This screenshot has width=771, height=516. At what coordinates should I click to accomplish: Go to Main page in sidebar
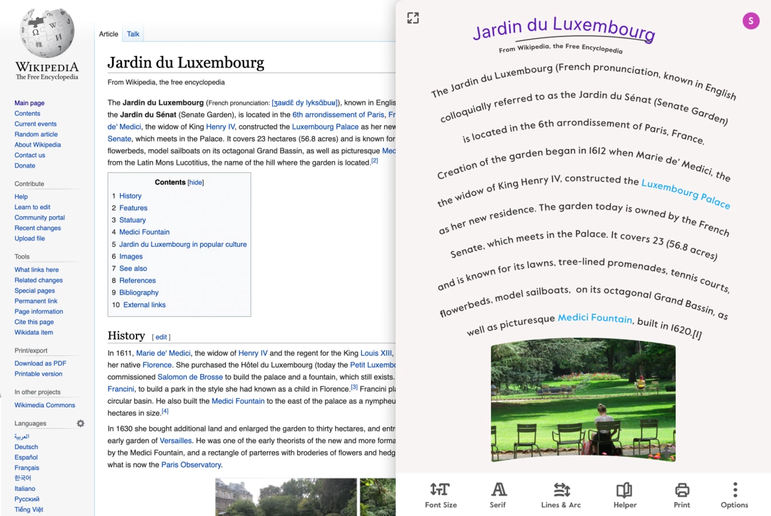[x=29, y=103]
